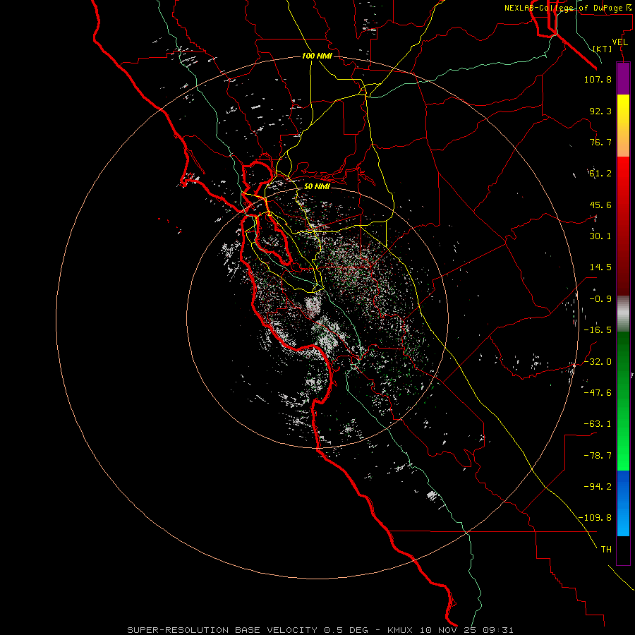This screenshot has width=635, height=635.
Task: Click the -94.2 velocity scale value
Action: click(x=598, y=487)
